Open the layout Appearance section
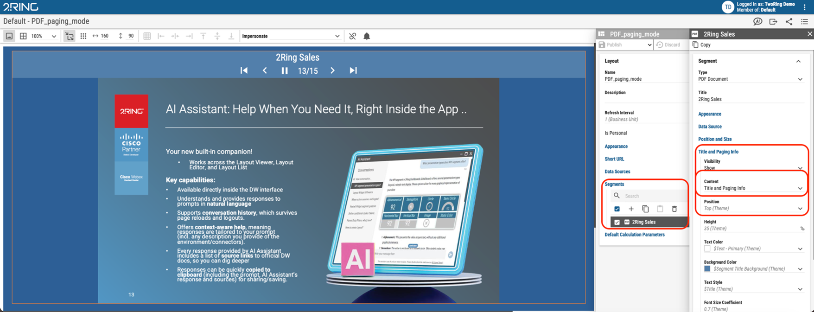Image resolution: width=814 pixels, height=312 pixels. click(616, 146)
